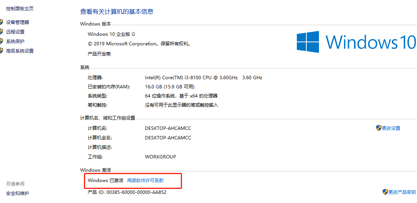Click 更改设置 link

[391, 128]
